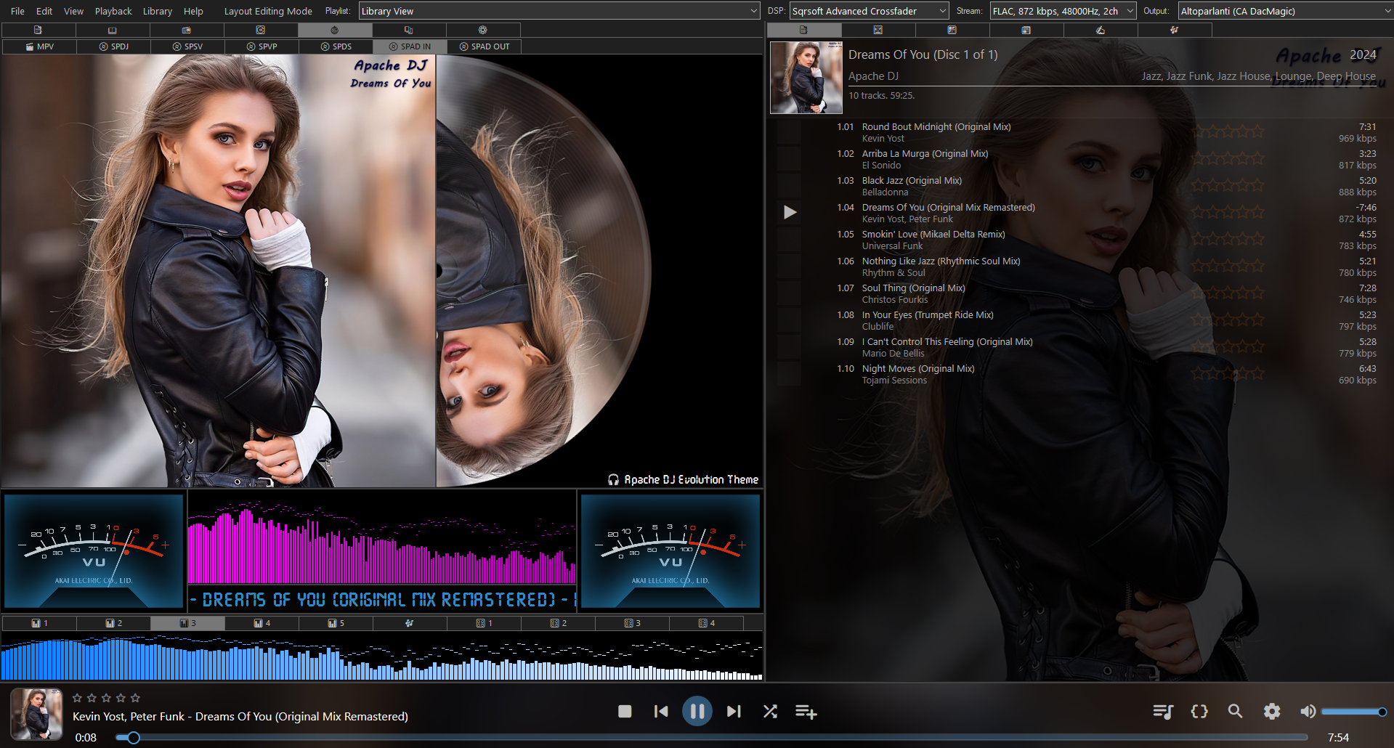The width and height of the screenshot is (1394, 748).
Task: Open the Help menu
Action: 193,11
